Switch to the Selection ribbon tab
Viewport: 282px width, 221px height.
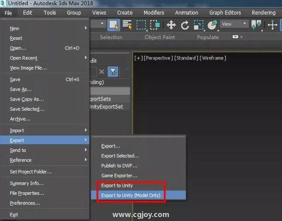(111, 37)
